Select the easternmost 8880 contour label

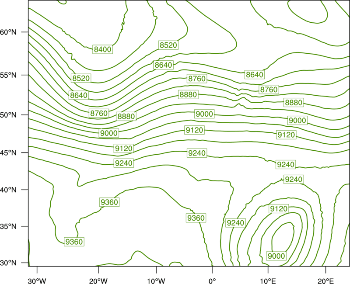pos(294,103)
